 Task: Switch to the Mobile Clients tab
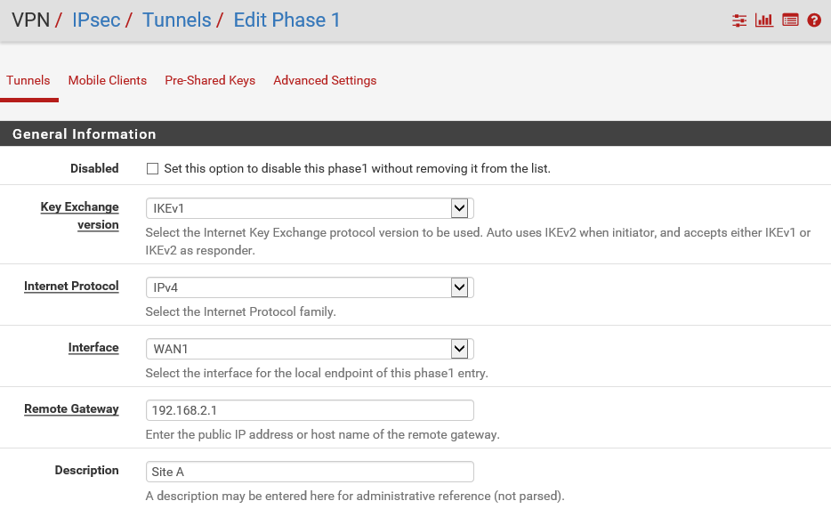tap(108, 81)
